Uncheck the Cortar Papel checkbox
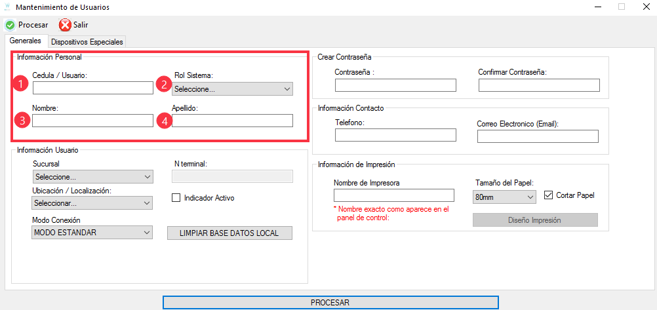This screenshot has width=657, height=310. pyautogui.click(x=549, y=195)
